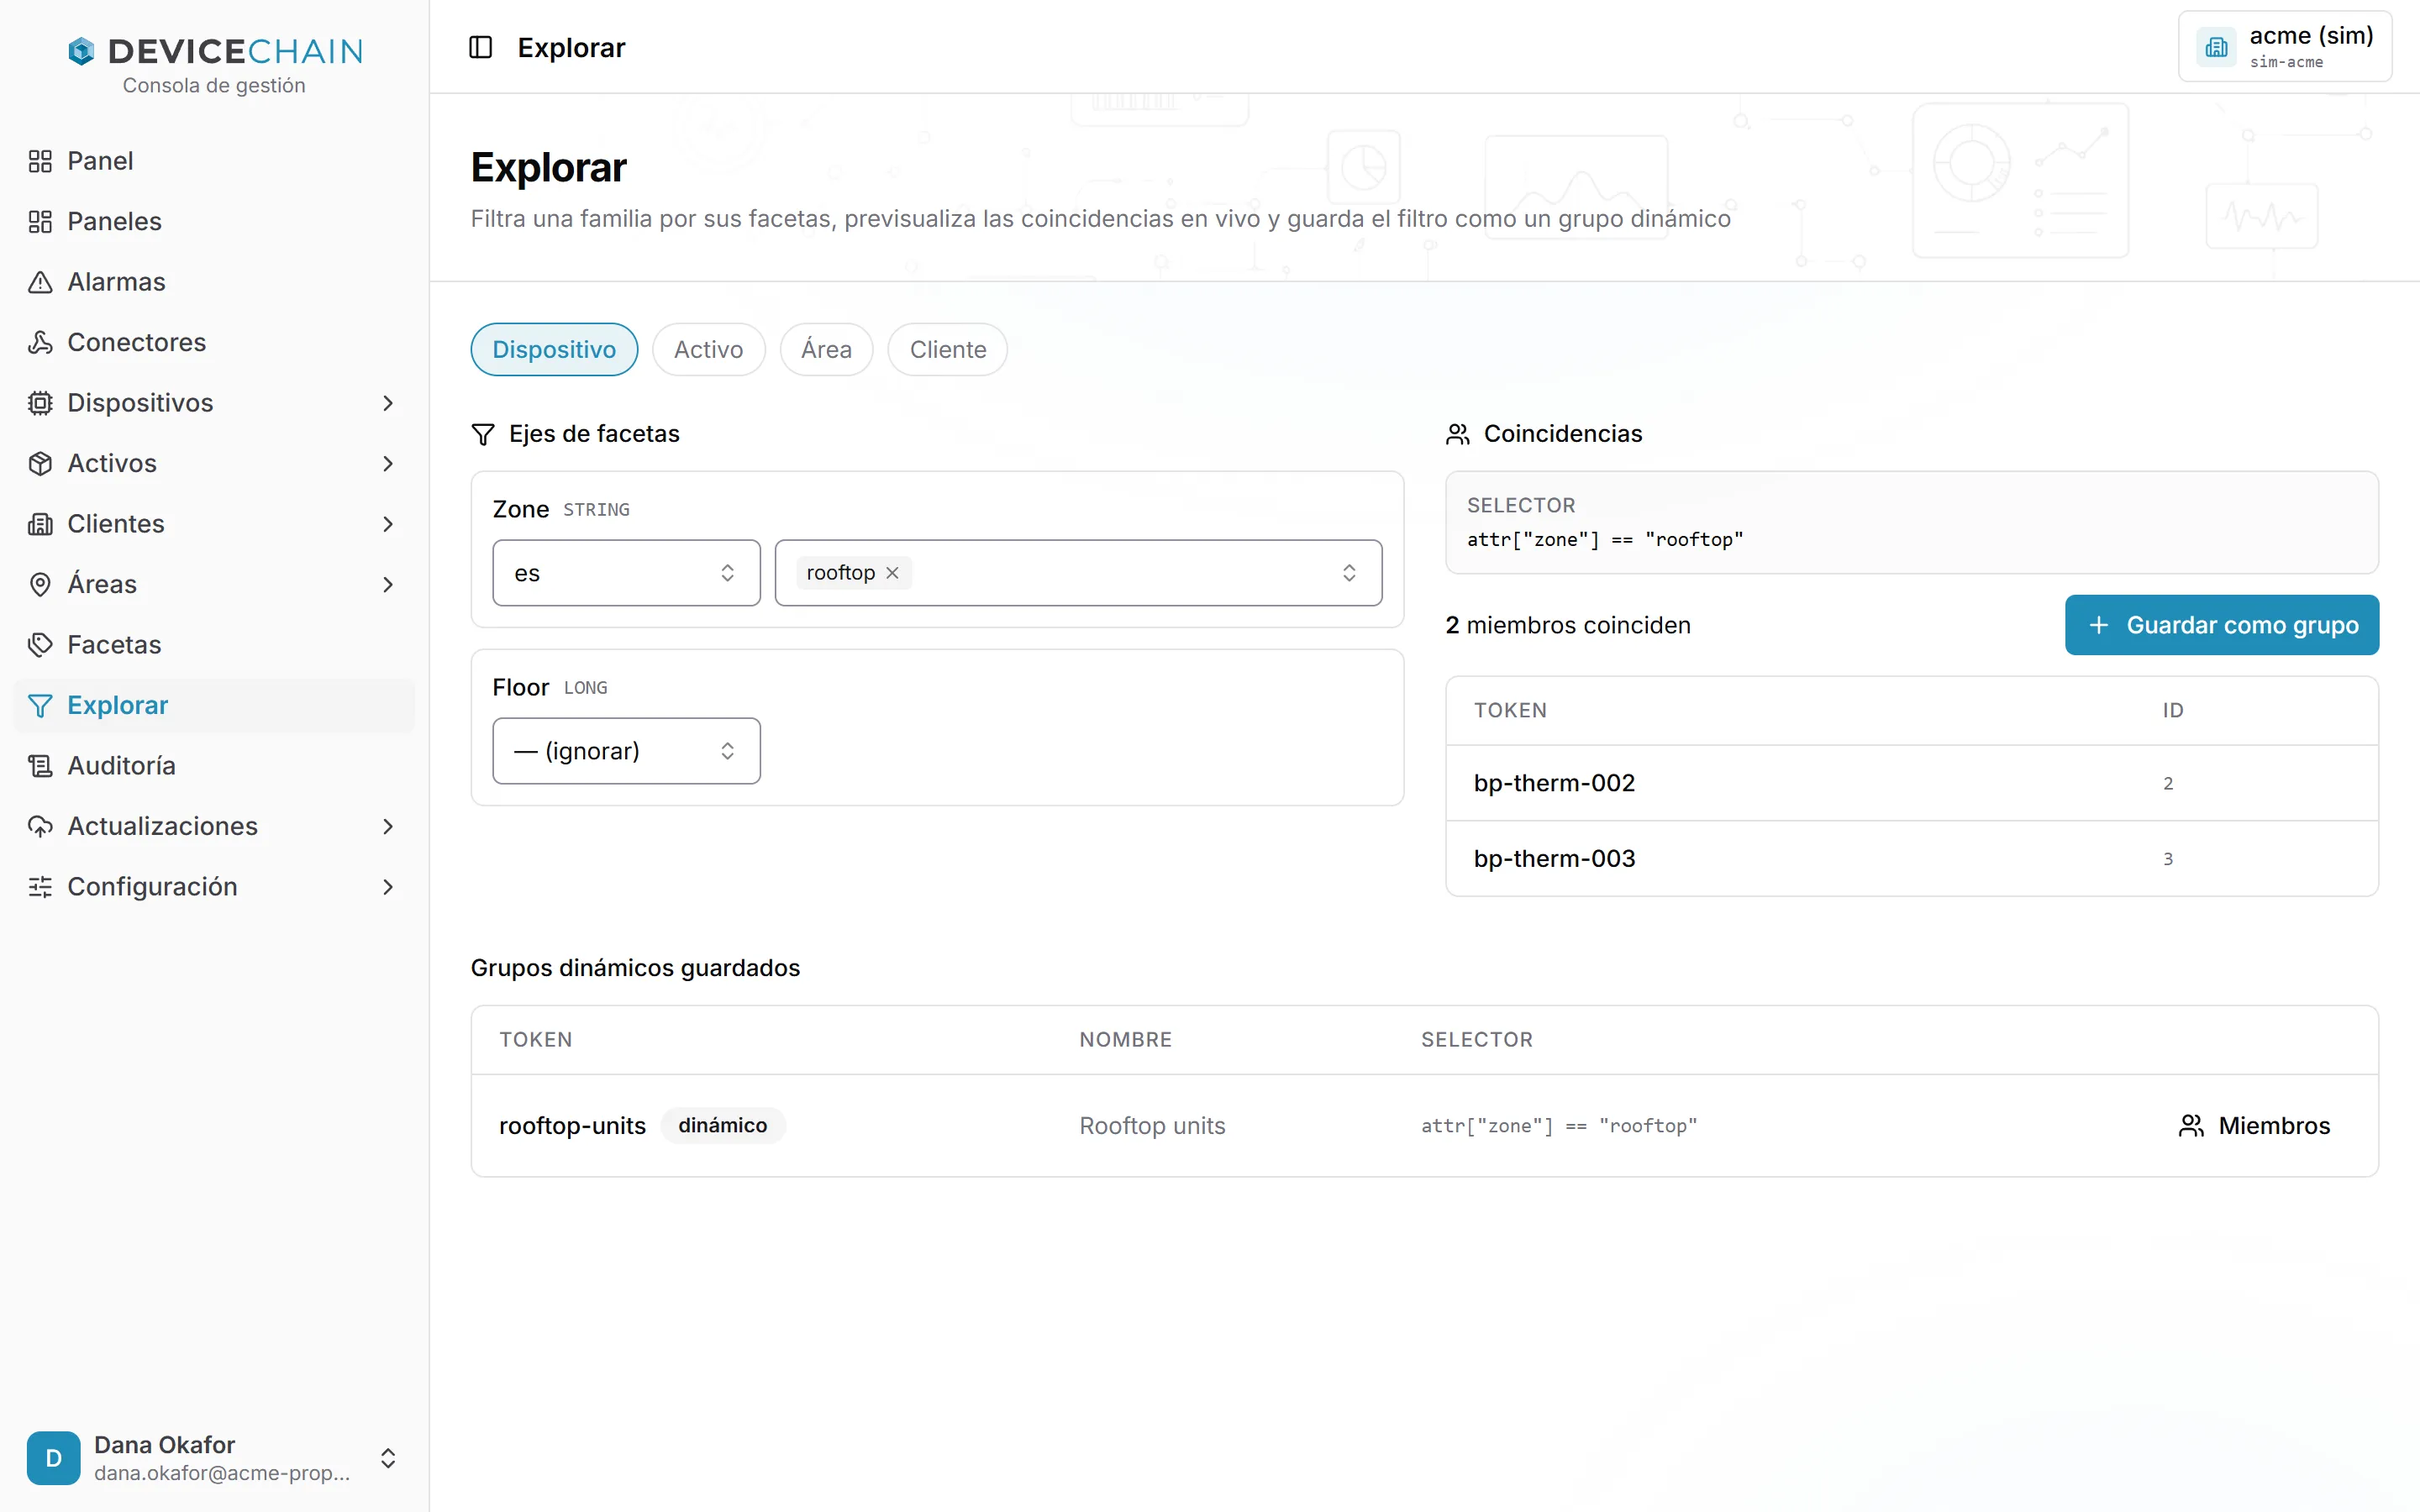
Task: Open Paneles via its dashboard icon
Action: pos(40,221)
